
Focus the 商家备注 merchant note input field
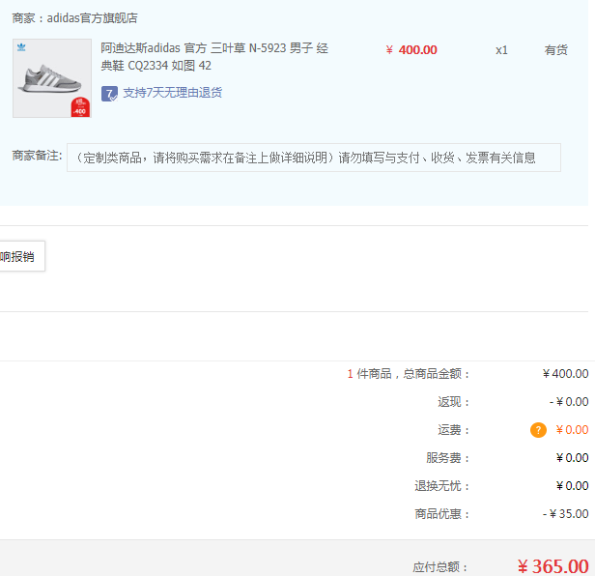314,158
